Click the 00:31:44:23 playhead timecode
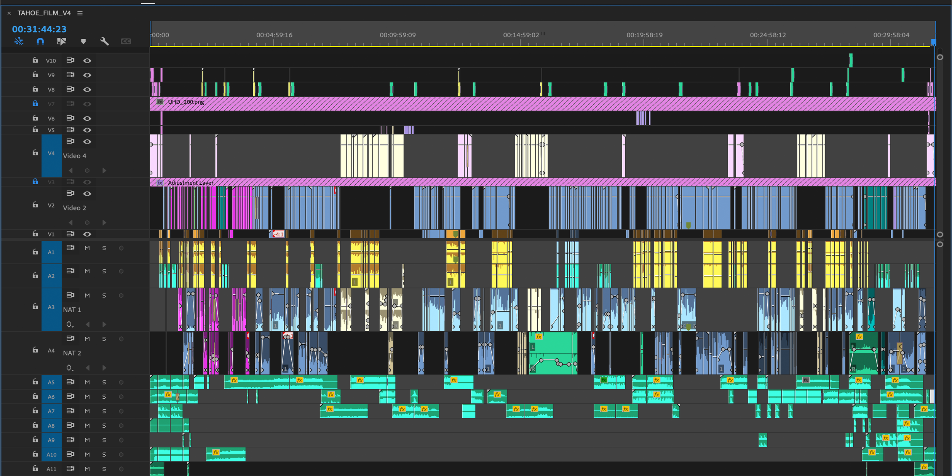This screenshot has width=952, height=476. tap(39, 29)
